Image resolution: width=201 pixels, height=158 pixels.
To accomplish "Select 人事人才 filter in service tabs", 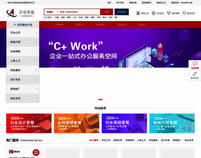I will [x=141, y=140].
